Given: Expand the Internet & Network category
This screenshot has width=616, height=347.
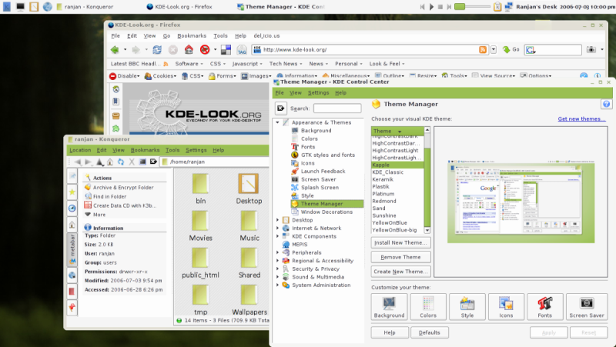Looking at the screenshot, I should click(277, 228).
